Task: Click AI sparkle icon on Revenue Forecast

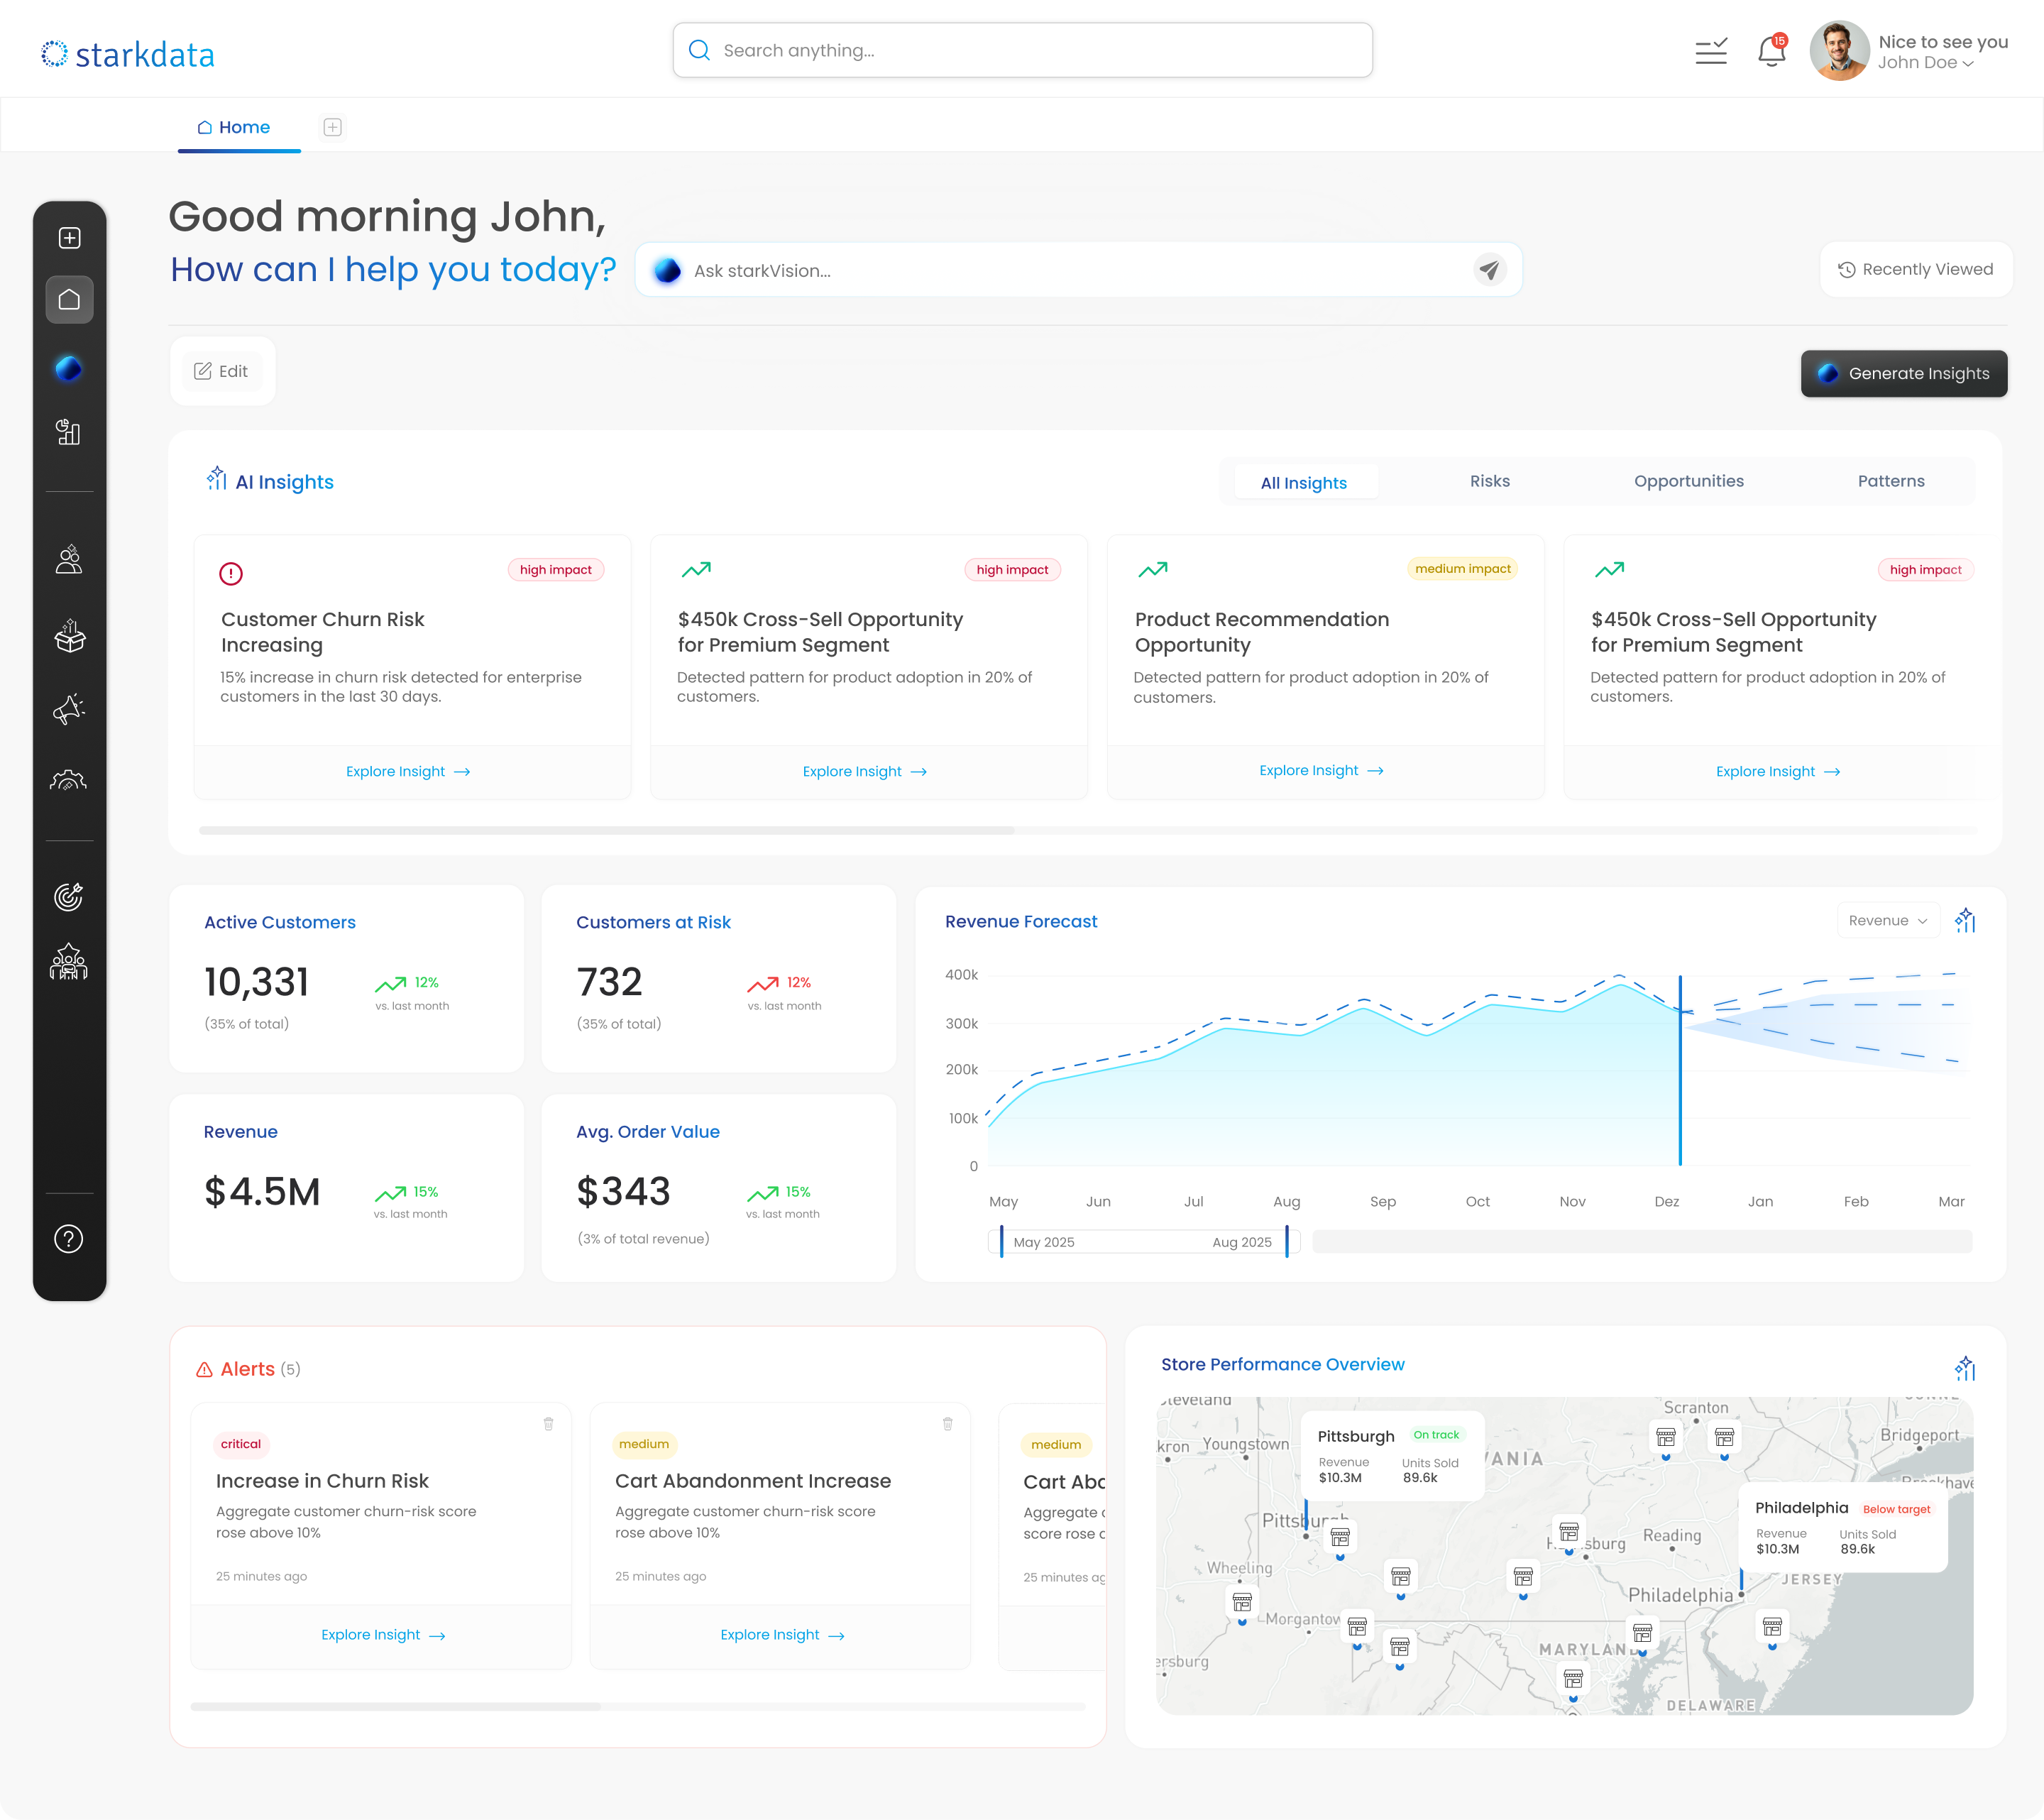Action: (1965, 920)
